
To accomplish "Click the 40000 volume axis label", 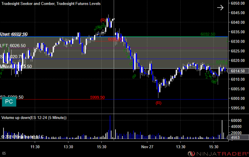I will (x=236, y=127).
